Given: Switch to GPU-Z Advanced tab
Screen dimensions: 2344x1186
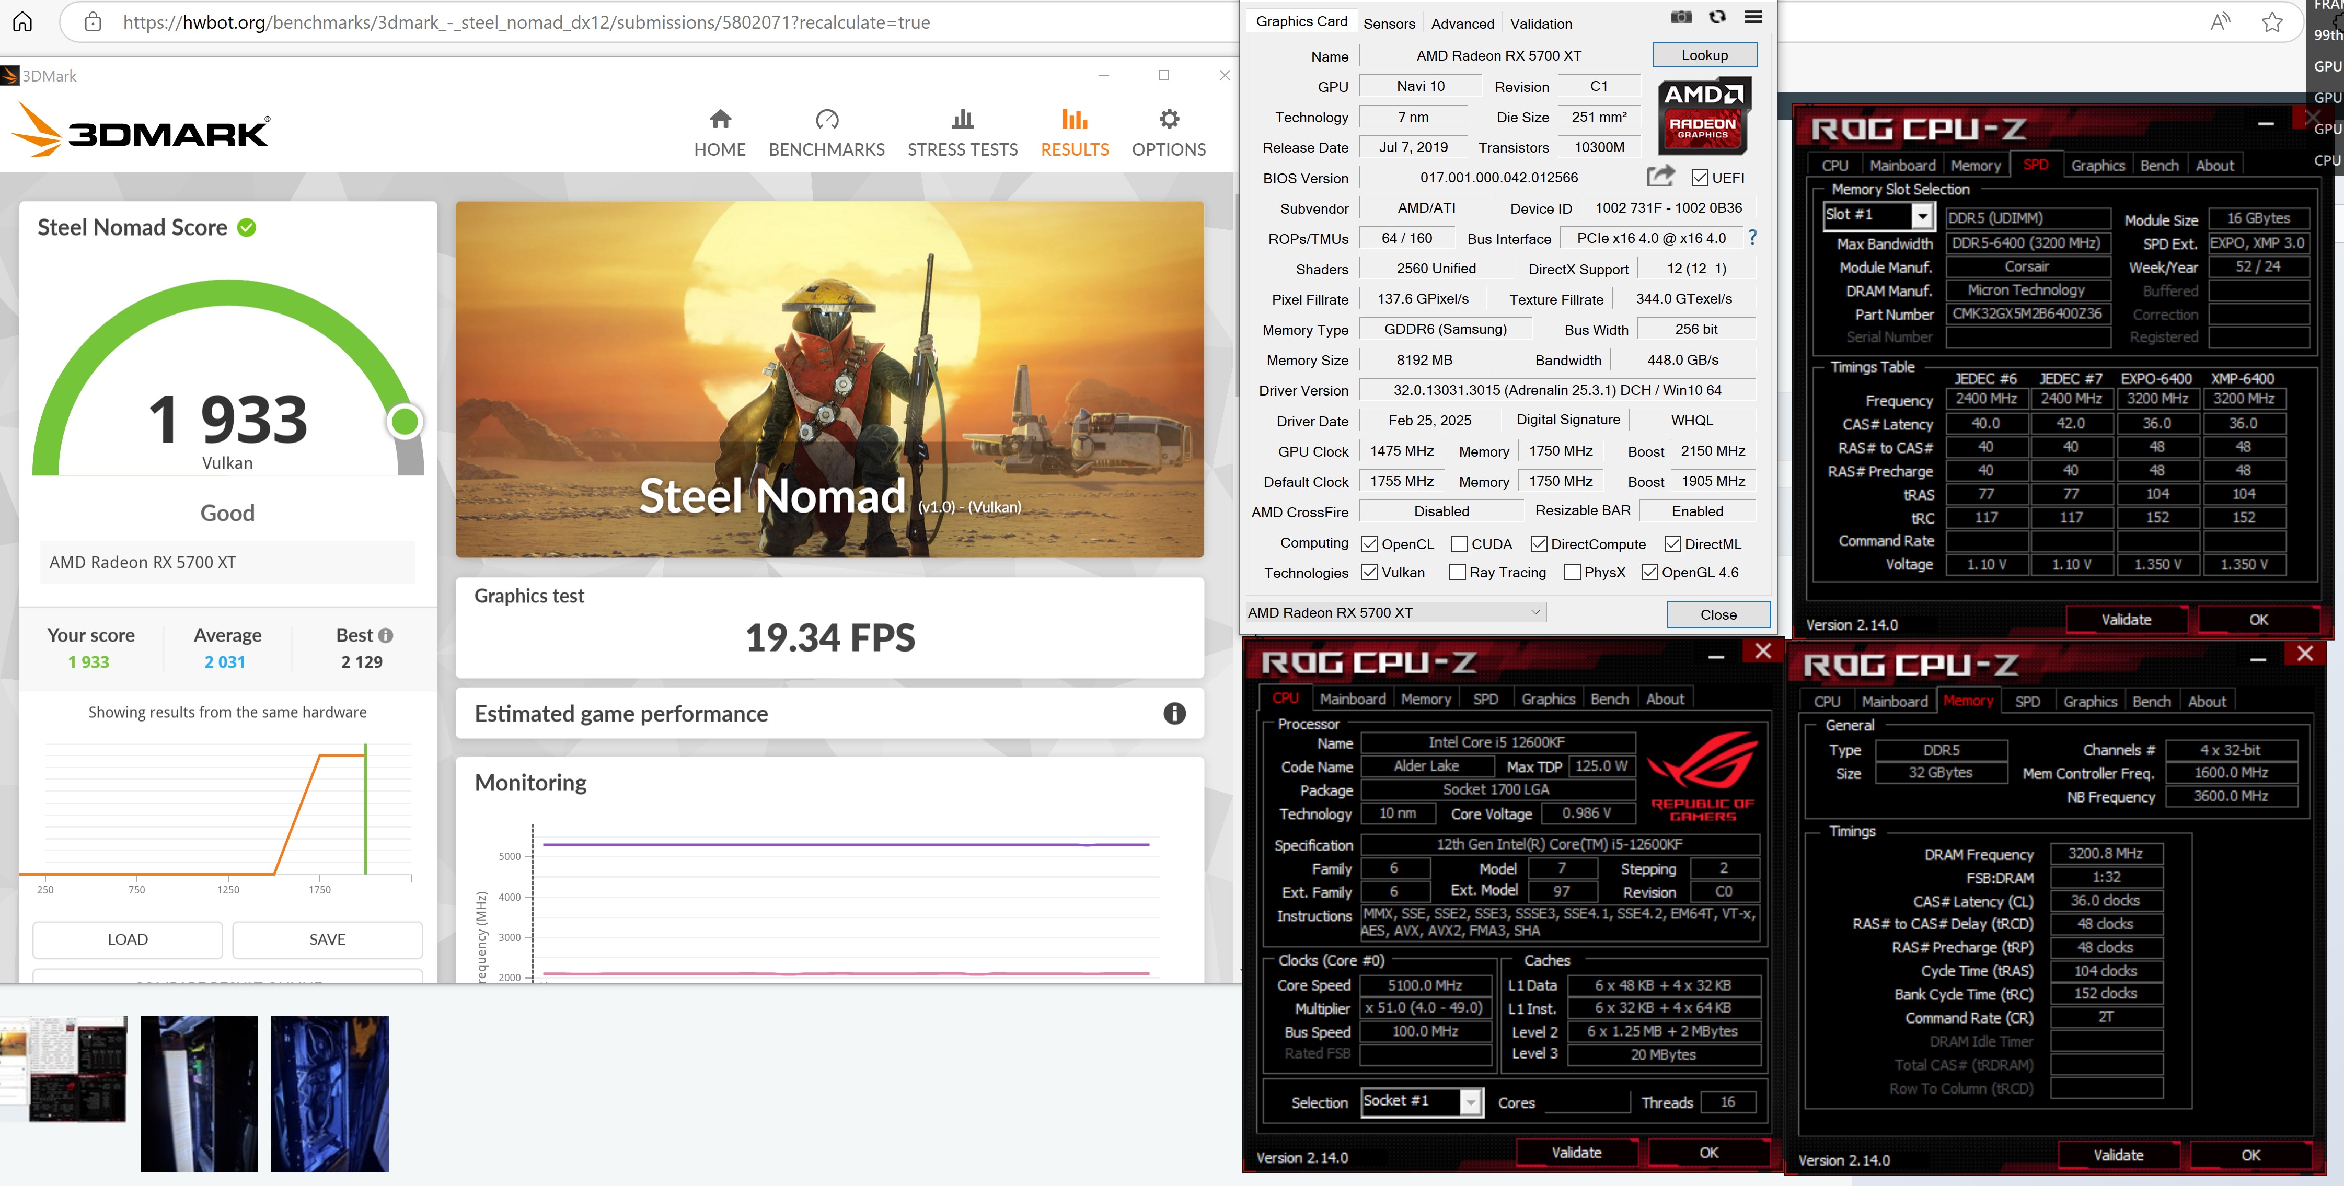Looking at the screenshot, I should 1462,24.
